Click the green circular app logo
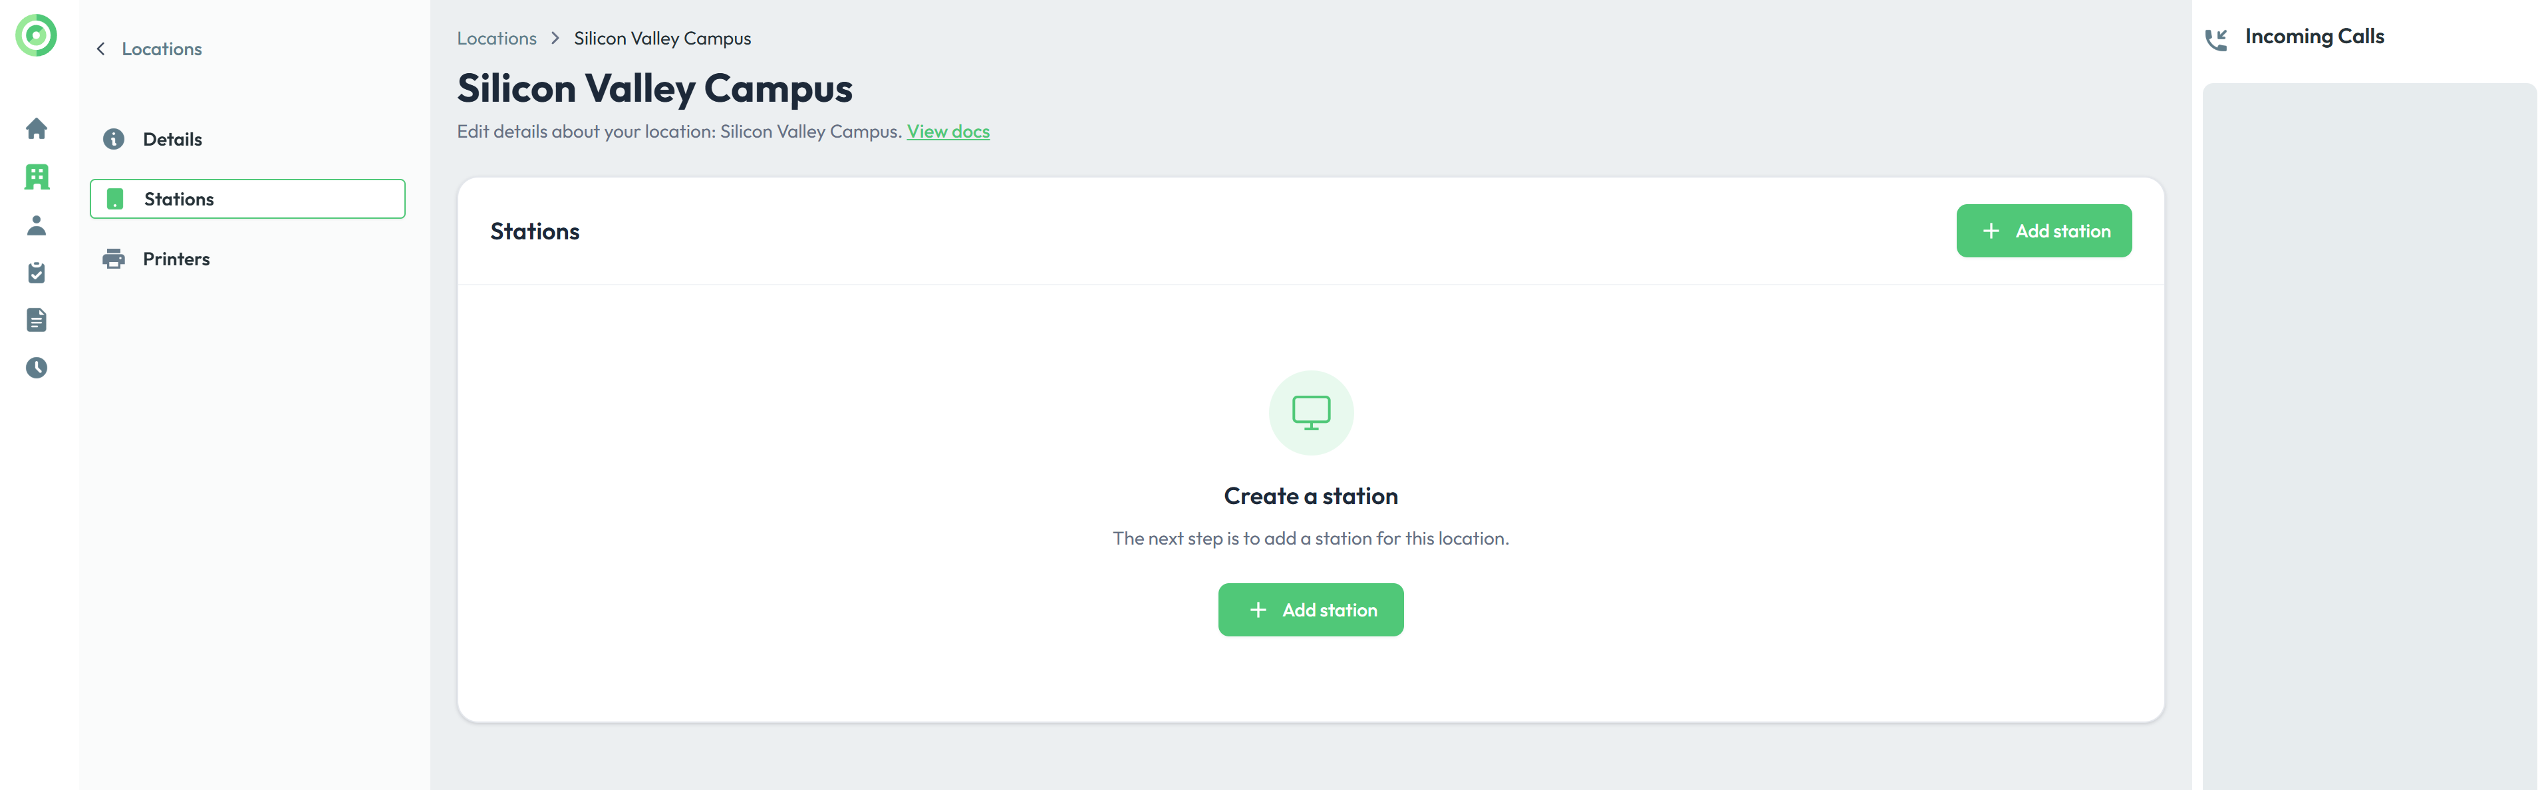2546x790 pixels. coord(37,36)
